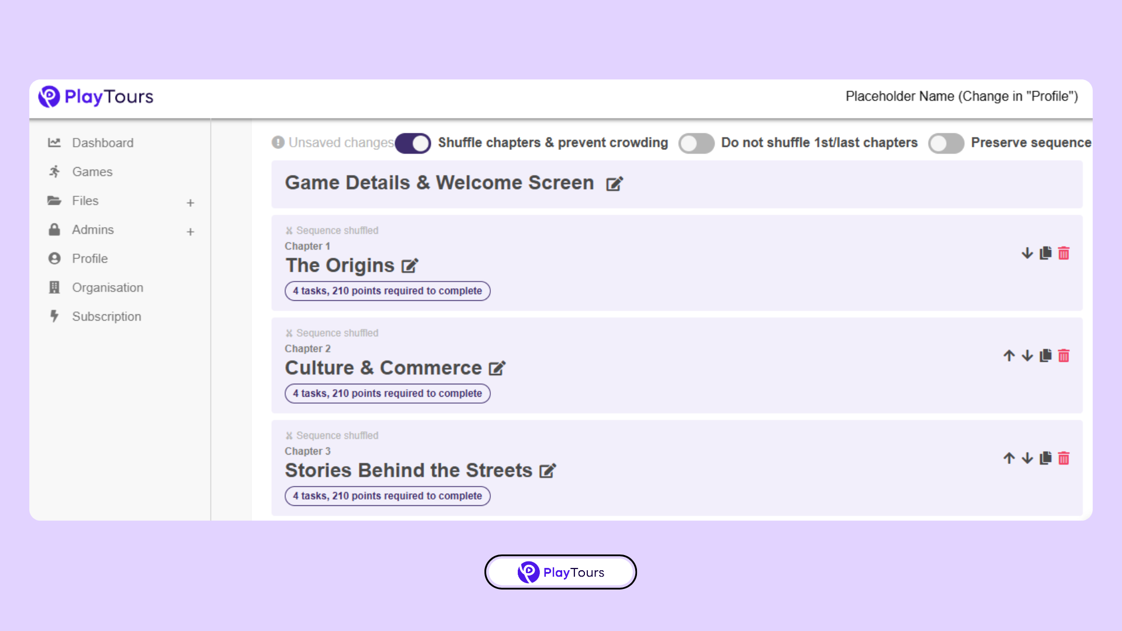Delete the Stories Behind the Streets chapter
Screen dimensions: 1122x631
(x=1064, y=458)
